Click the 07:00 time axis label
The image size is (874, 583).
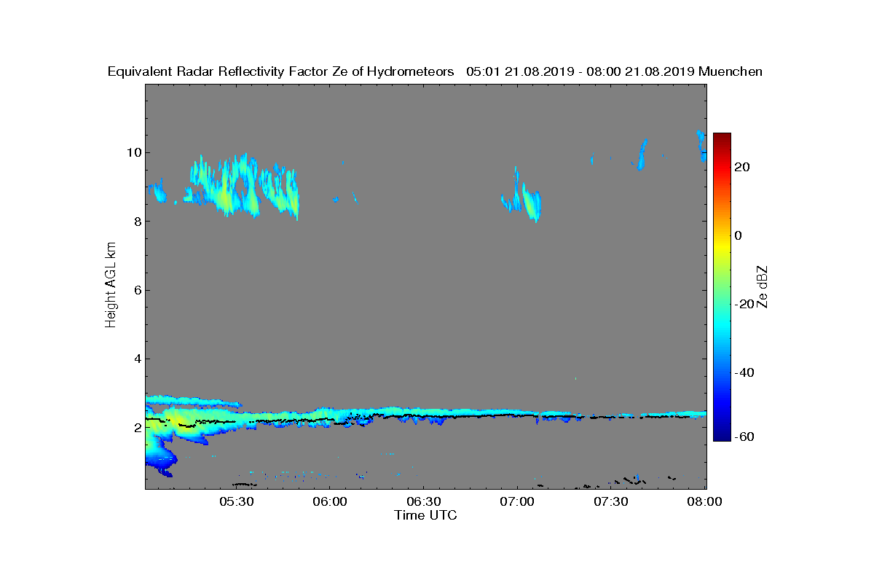tap(517, 502)
